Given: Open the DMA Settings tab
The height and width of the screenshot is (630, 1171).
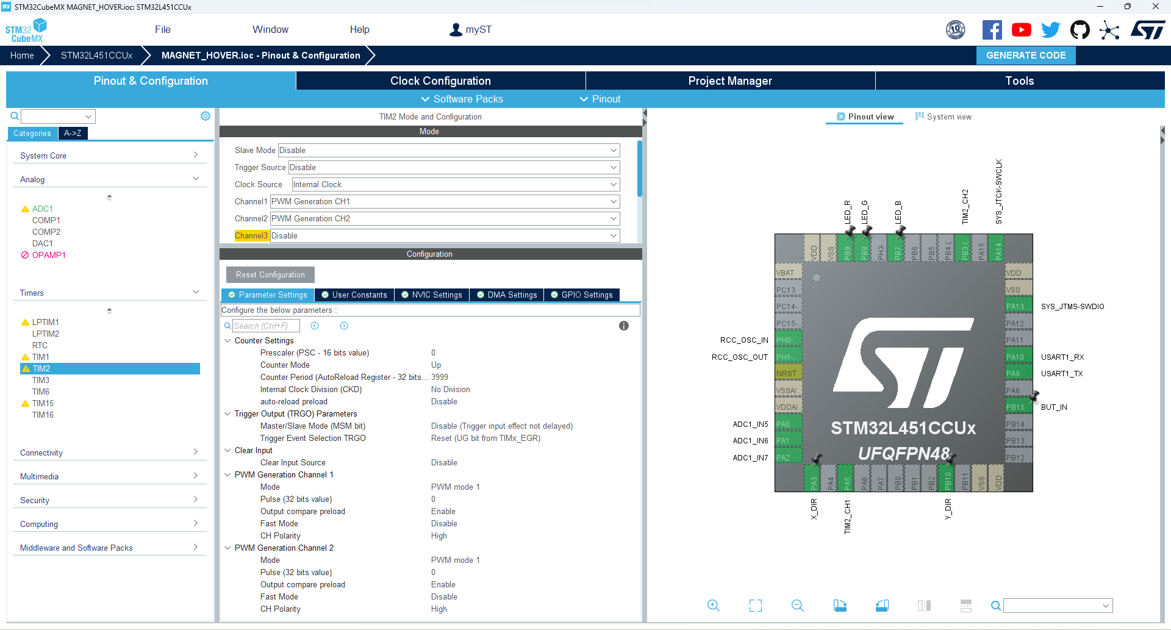Looking at the screenshot, I should point(507,295).
